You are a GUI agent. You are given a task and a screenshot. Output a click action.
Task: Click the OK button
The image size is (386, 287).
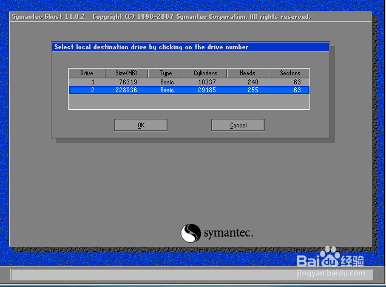pyautogui.click(x=141, y=125)
